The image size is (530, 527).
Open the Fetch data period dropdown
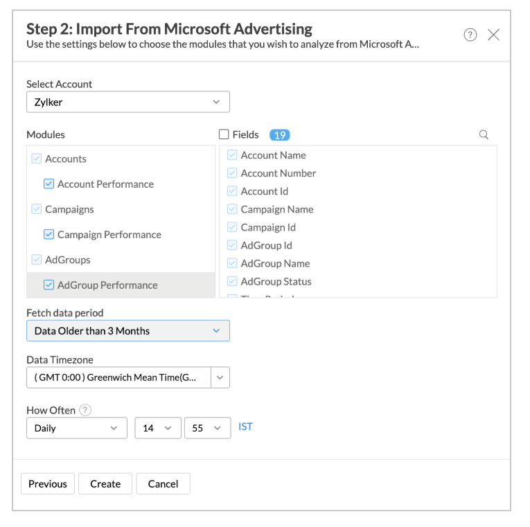point(128,331)
